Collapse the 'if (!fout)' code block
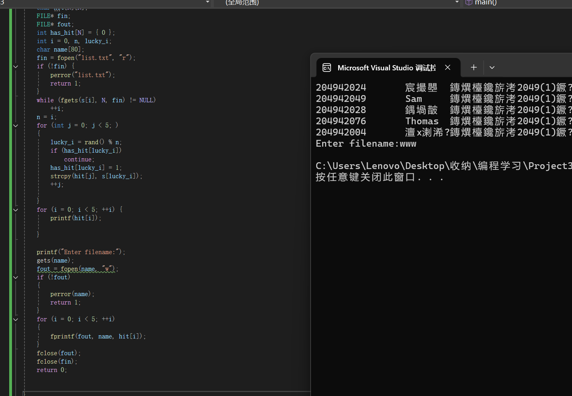 coord(16,277)
